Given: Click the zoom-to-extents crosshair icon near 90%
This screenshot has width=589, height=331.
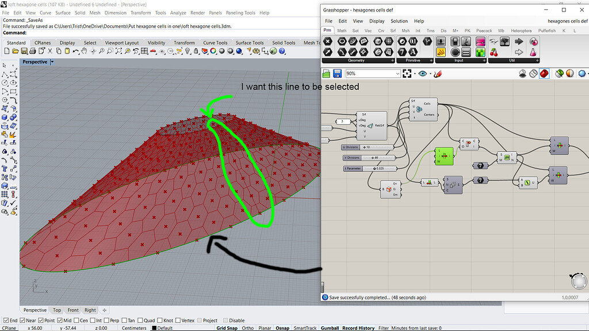Looking at the screenshot, I should pos(407,74).
